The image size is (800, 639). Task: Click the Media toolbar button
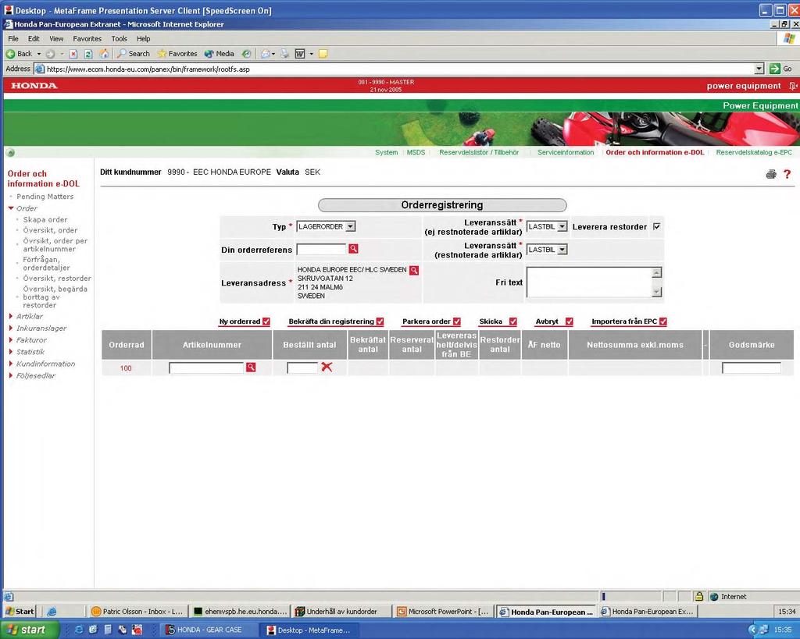220,54
